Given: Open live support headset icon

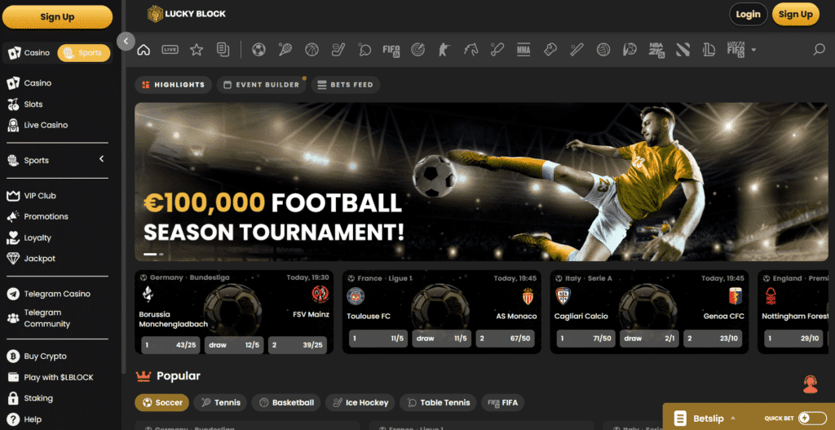Looking at the screenshot, I should [810, 384].
